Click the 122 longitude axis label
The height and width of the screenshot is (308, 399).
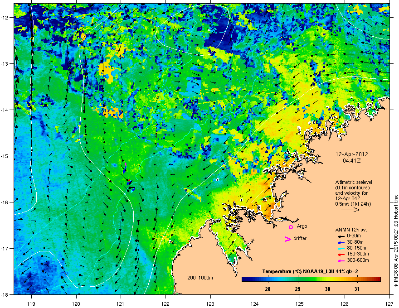tap(165, 303)
